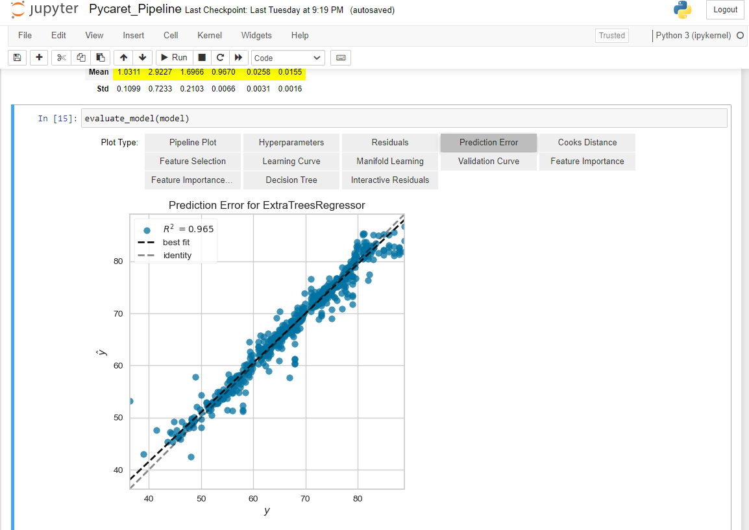Copy selected cells icon
Viewport: 749px width, 530px height.
pyautogui.click(x=80, y=58)
